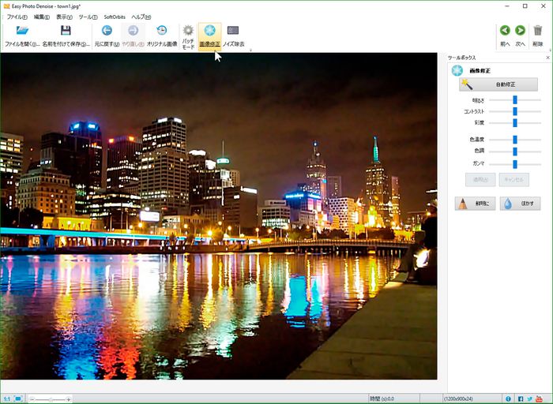Close the ツールボックス panel
Image resolution: width=553 pixels, height=404 pixels.
pyautogui.click(x=547, y=58)
